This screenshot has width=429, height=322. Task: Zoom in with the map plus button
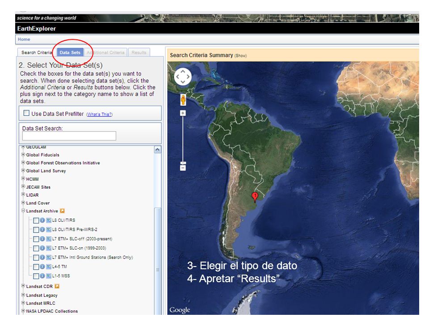183,113
